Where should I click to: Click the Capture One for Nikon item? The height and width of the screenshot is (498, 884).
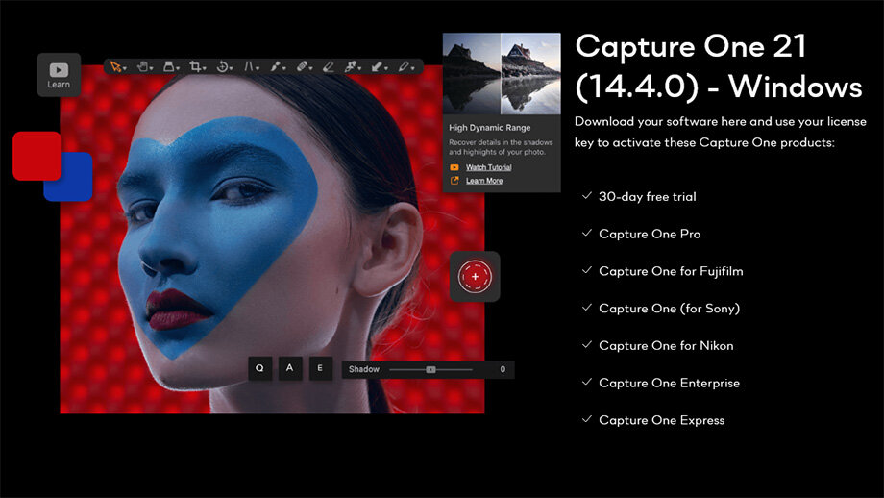[666, 346]
